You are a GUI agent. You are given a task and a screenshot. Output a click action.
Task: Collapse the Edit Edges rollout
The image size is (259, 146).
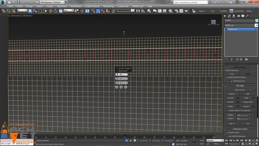click(240, 86)
